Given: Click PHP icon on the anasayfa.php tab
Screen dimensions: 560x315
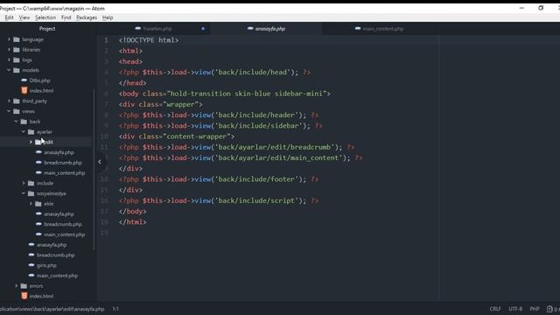Looking at the screenshot, I should [250, 29].
